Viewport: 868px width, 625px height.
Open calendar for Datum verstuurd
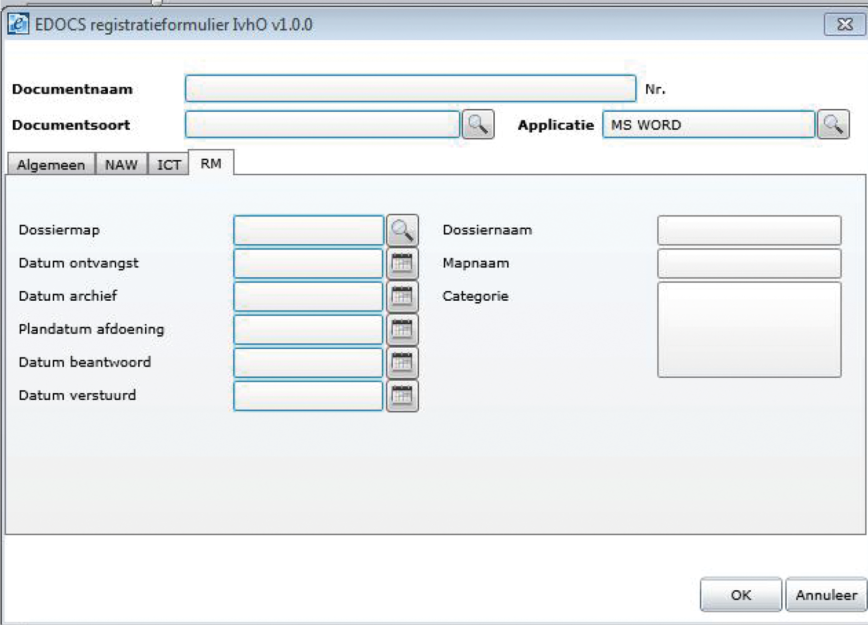(402, 395)
